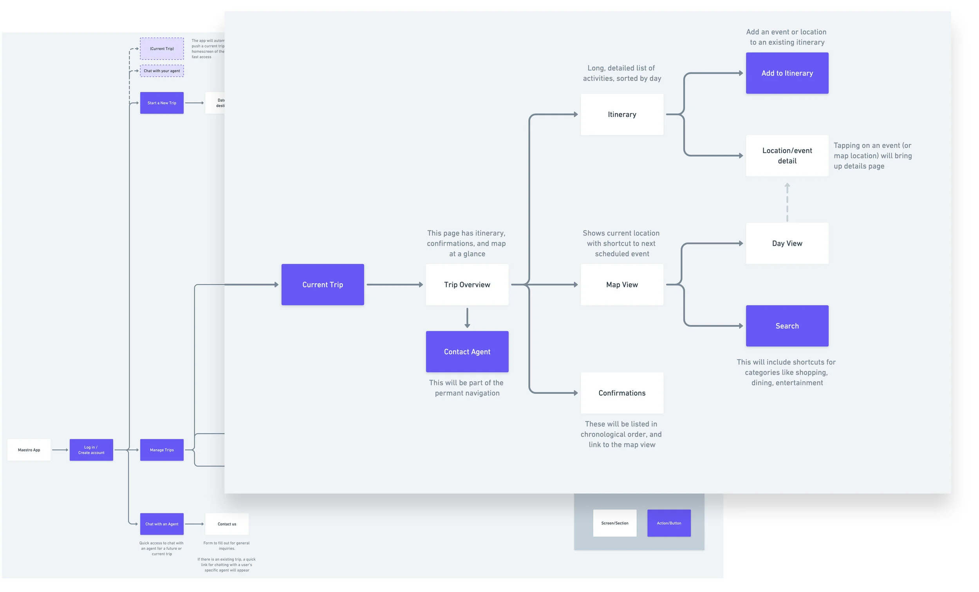The image size is (979, 592).
Task: Click the Map View box
Action: [x=622, y=285]
